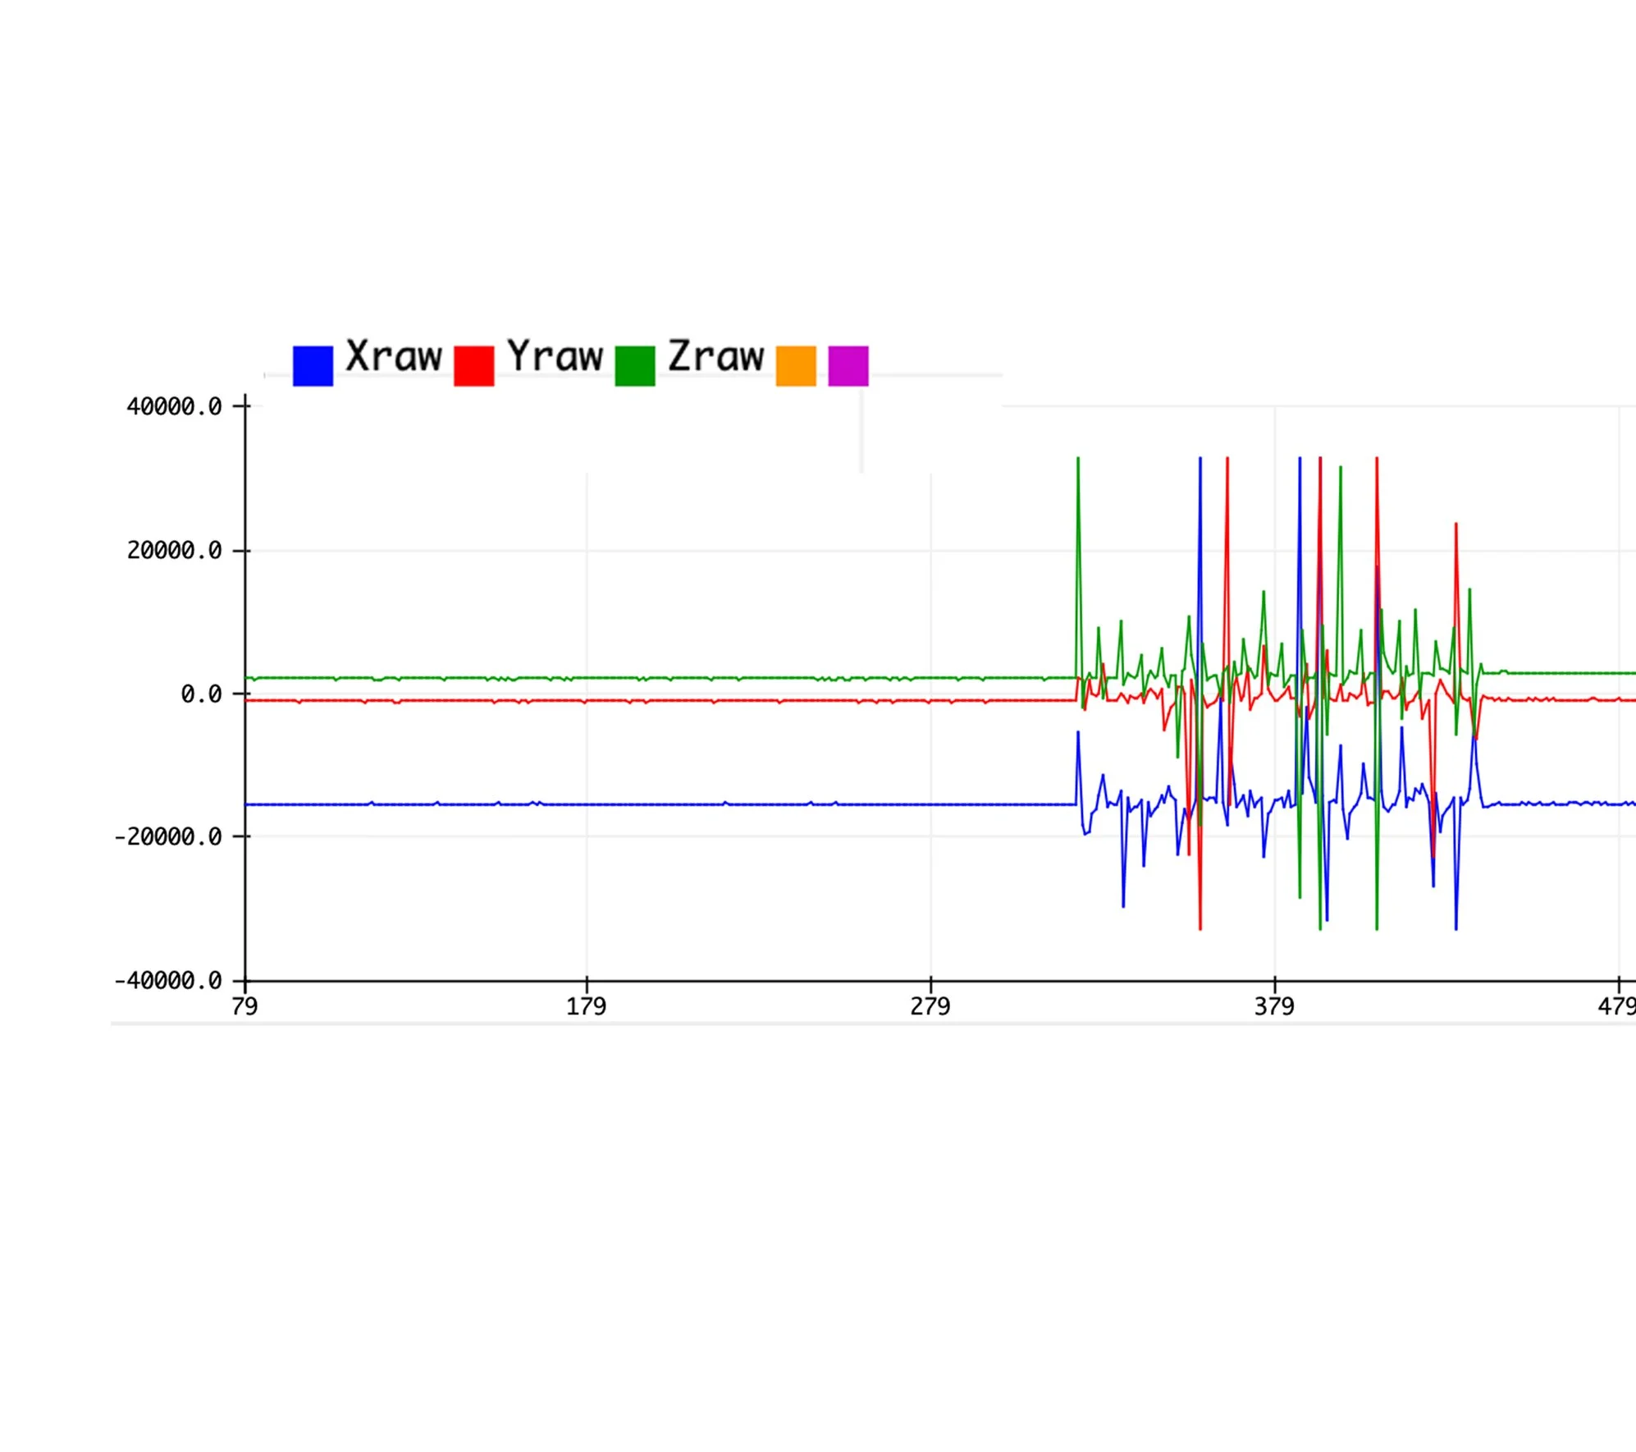Click the flat blue Xraw line near sample 179
Viewport: 1636px width, 1452px height.
(587, 804)
